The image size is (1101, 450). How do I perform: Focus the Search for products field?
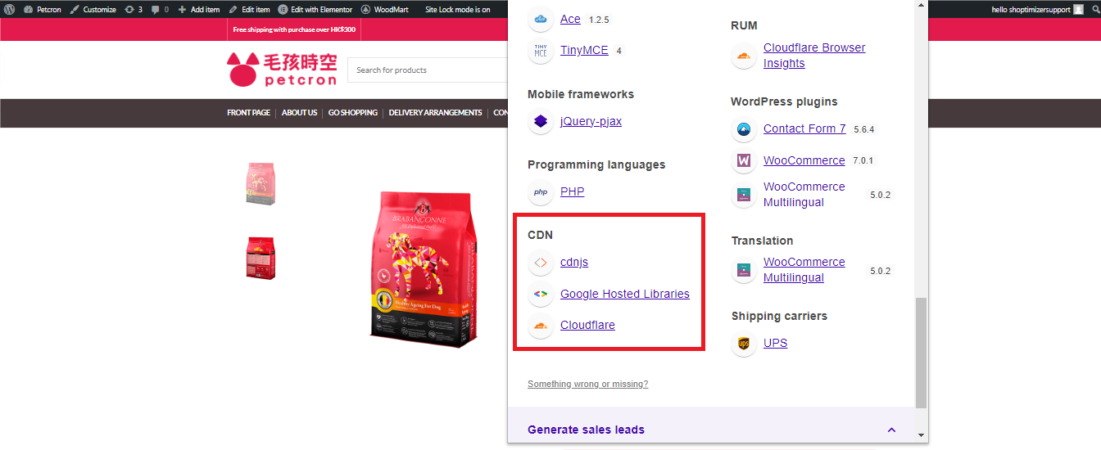point(428,70)
